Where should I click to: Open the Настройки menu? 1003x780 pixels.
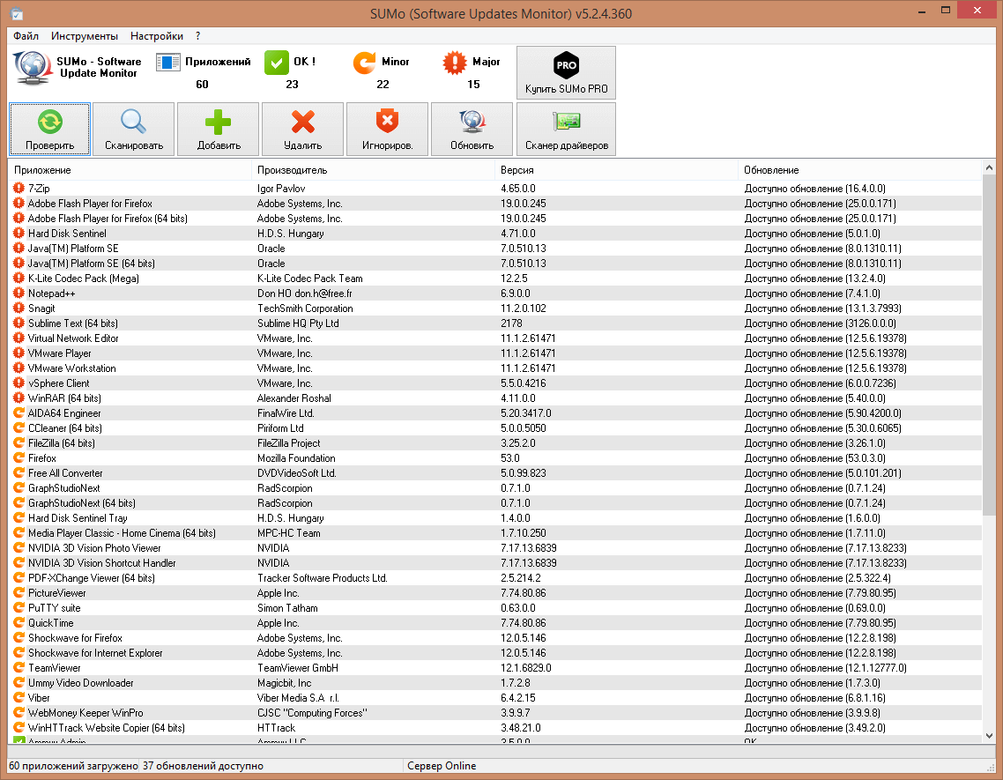point(157,36)
